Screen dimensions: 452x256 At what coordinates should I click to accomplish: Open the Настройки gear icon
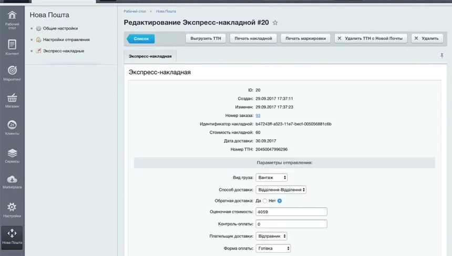coord(12,209)
